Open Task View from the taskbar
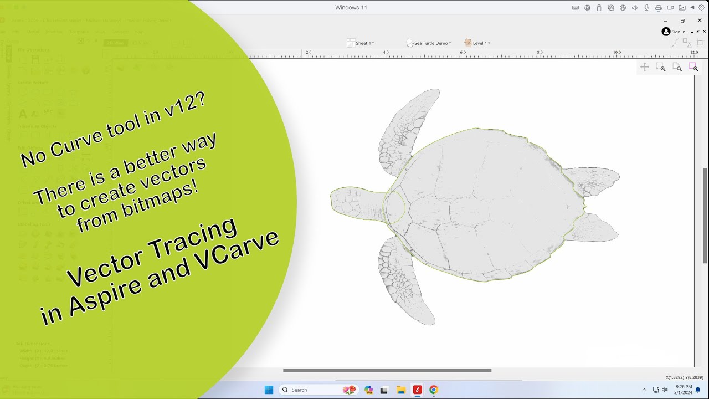 click(x=383, y=390)
